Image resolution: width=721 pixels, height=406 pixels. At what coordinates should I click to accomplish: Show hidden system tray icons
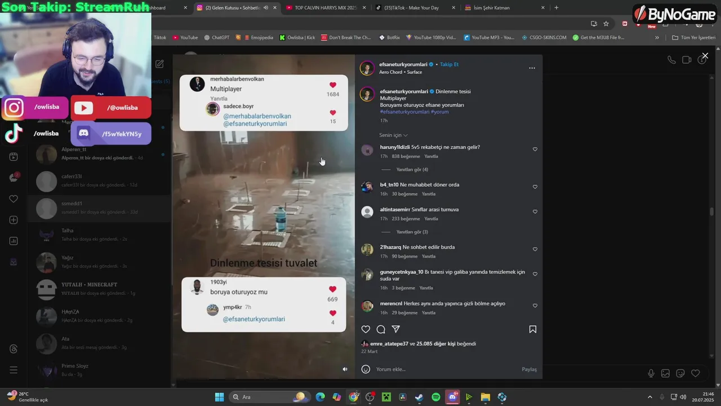coord(649,397)
